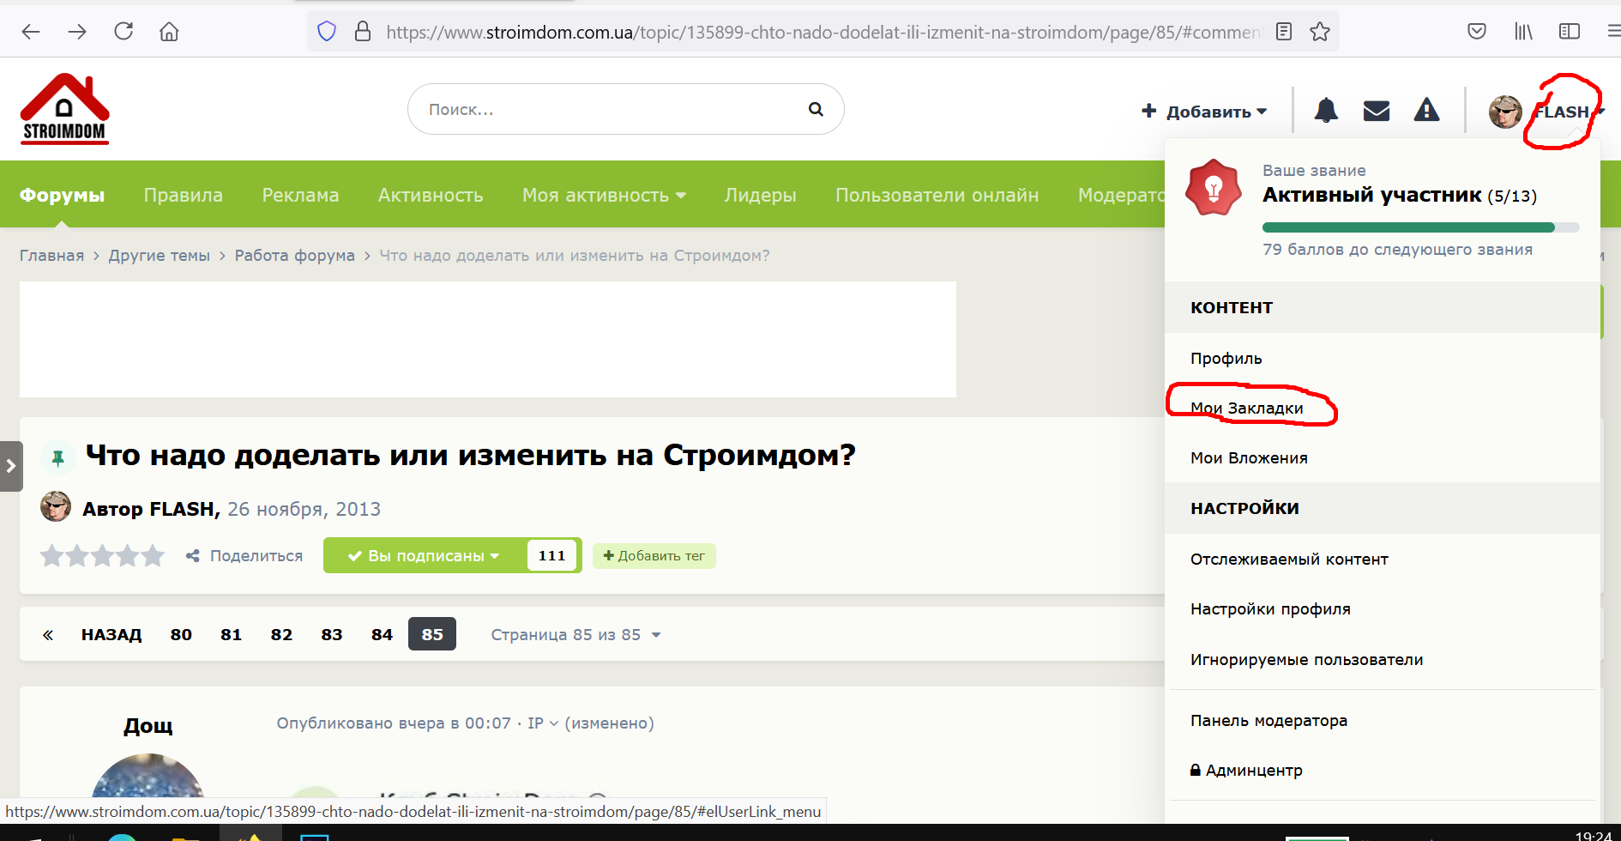The height and width of the screenshot is (841, 1621).
Task: Reload the page with refresh icon
Action: (x=124, y=32)
